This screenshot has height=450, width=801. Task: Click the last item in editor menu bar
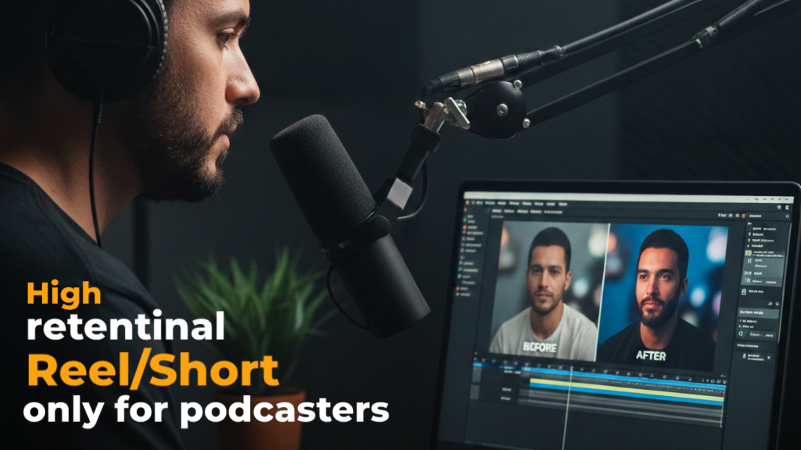coord(563,204)
